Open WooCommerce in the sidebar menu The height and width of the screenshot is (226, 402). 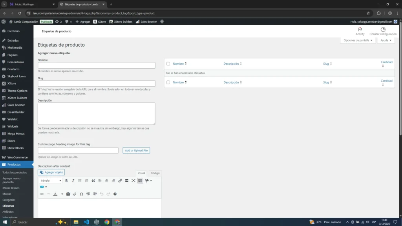pos(17,157)
